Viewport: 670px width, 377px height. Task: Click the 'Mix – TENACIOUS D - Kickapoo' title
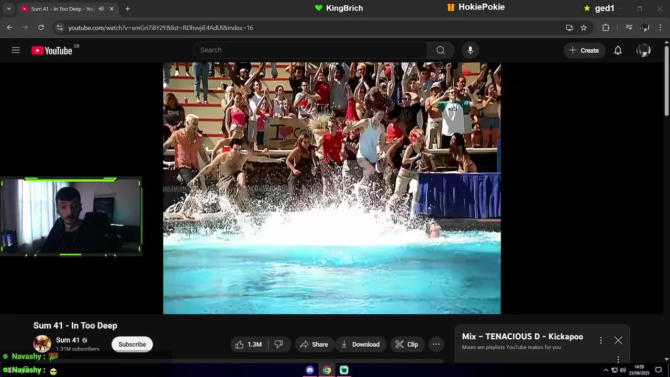pyautogui.click(x=522, y=337)
